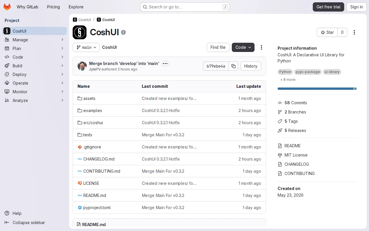Expand the Code sidebar section
Screen dimensions: 369x231
coord(35,57)
